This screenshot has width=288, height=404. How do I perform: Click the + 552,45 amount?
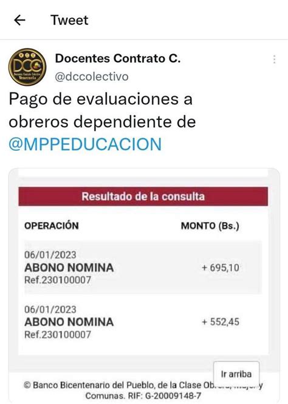tap(221, 322)
